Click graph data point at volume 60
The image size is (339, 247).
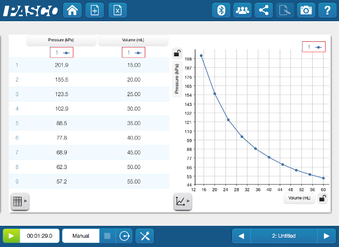point(323,178)
